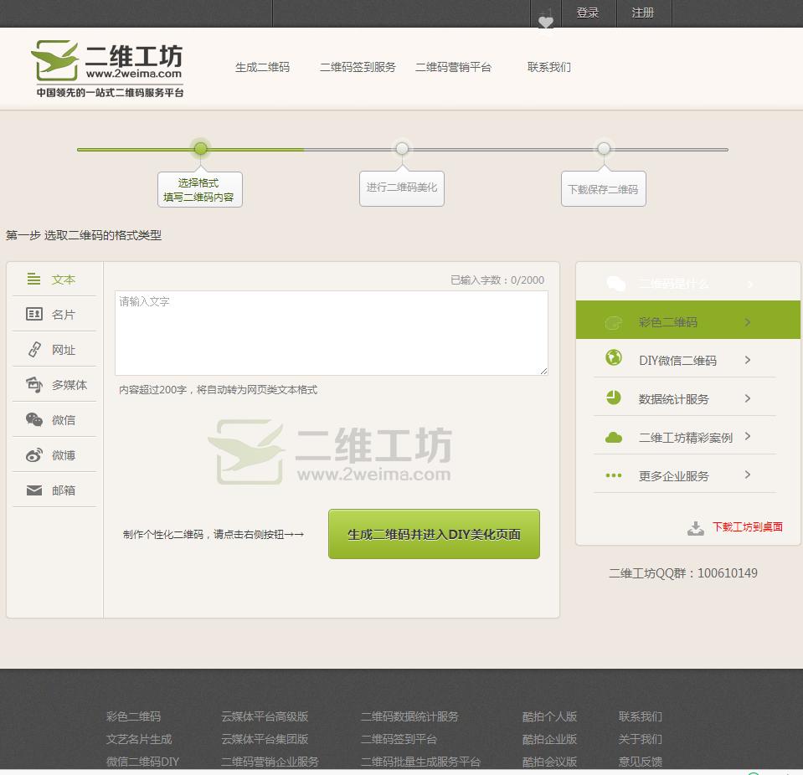Image resolution: width=803 pixels, height=775 pixels.
Task: Switch to the 文本 format tab
Action: coord(54,279)
